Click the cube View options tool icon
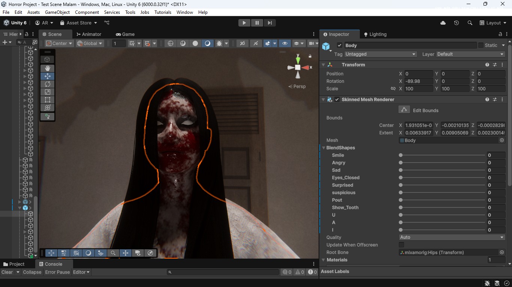 (47, 59)
